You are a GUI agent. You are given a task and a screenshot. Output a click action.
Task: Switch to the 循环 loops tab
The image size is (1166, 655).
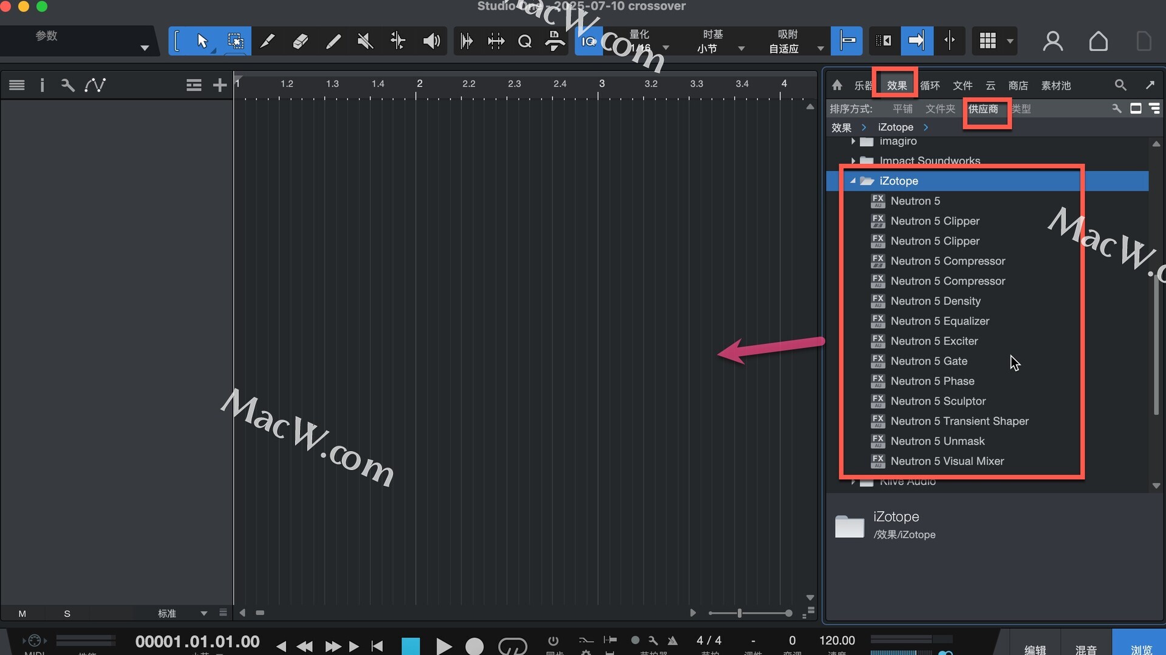(930, 86)
